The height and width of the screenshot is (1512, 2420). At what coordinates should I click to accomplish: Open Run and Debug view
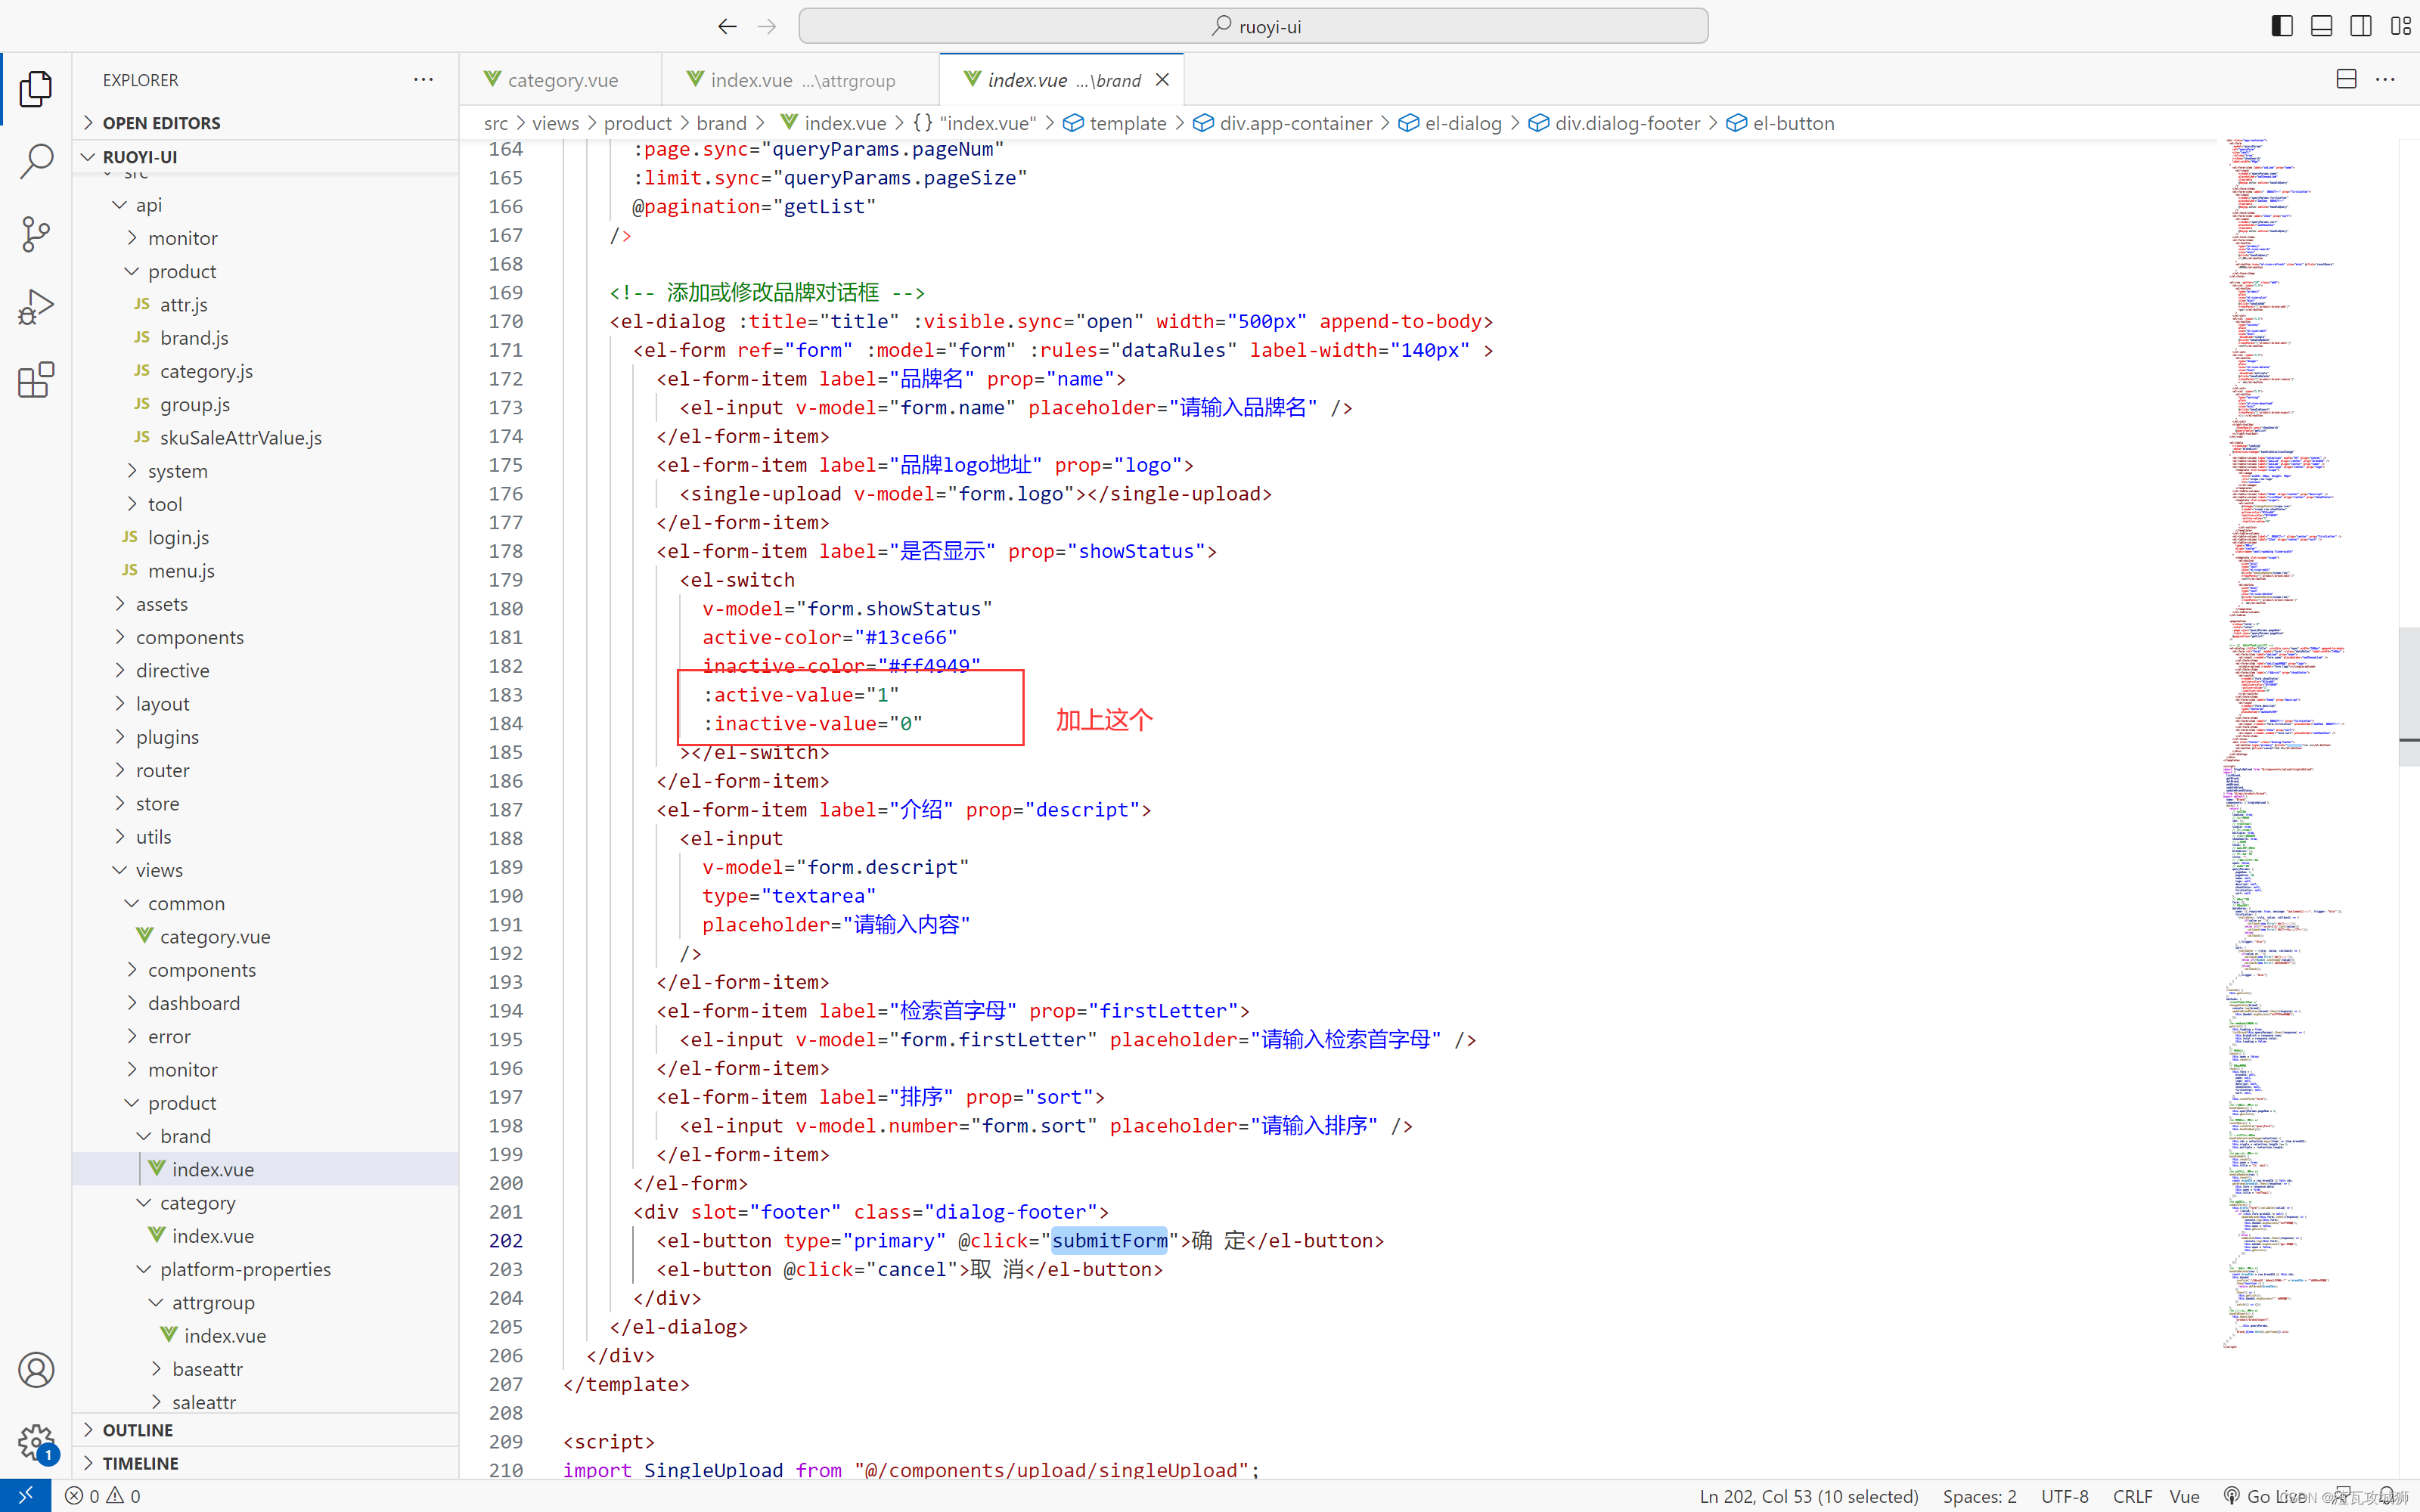point(36,307)
